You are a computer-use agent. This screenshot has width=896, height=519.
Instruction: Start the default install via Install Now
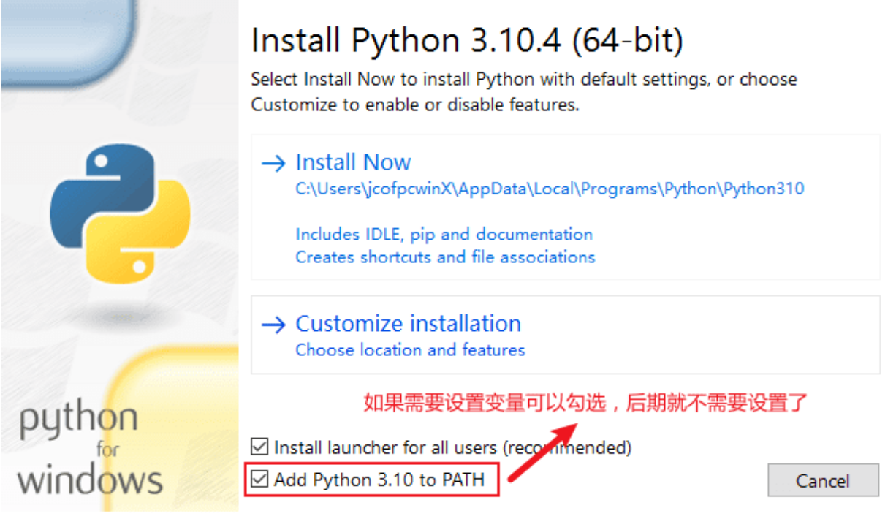565,207
